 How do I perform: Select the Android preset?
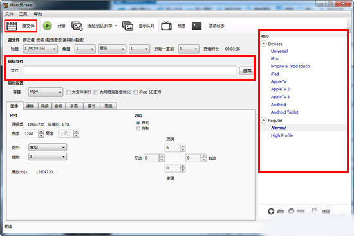(x=278, y=105)
